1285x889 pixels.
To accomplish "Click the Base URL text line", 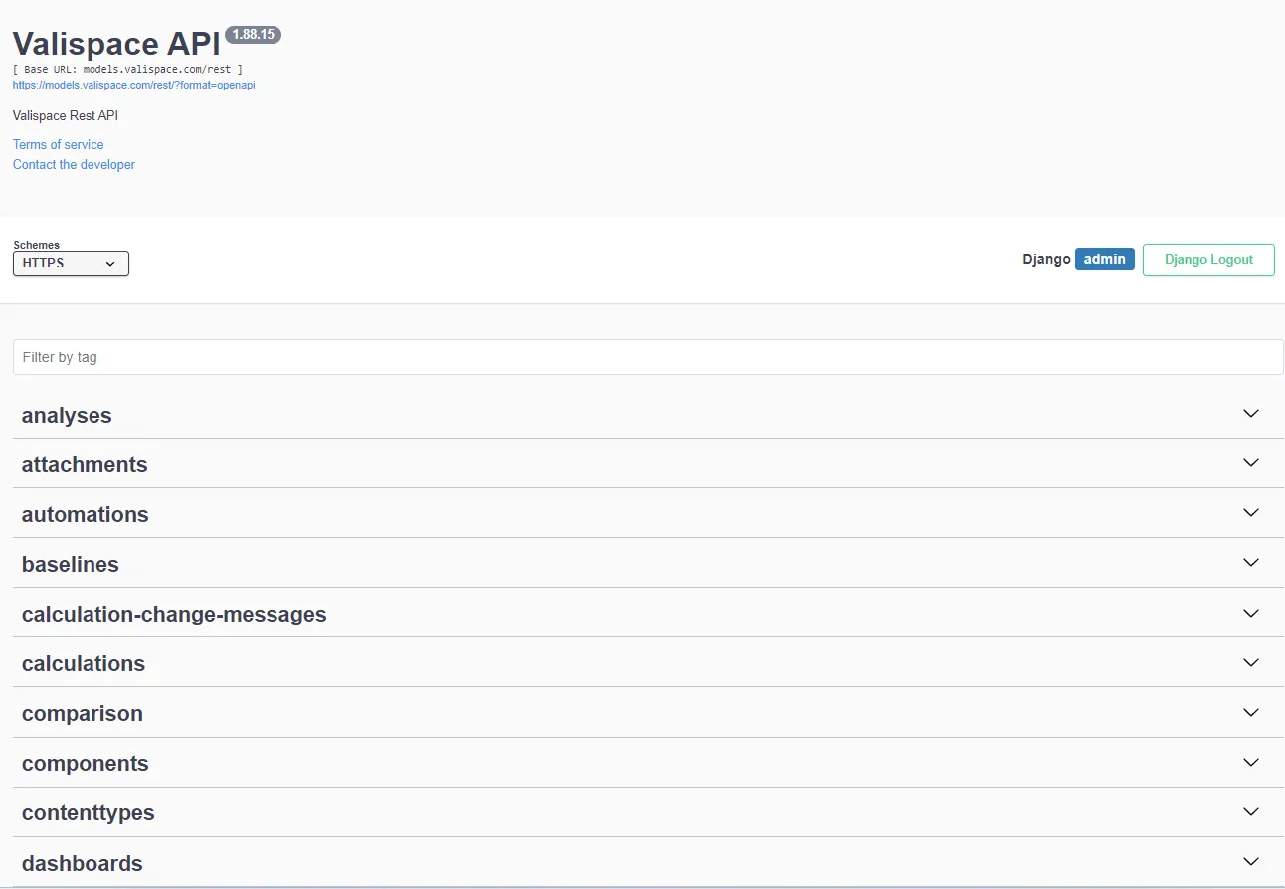I will tap(127, 70).
